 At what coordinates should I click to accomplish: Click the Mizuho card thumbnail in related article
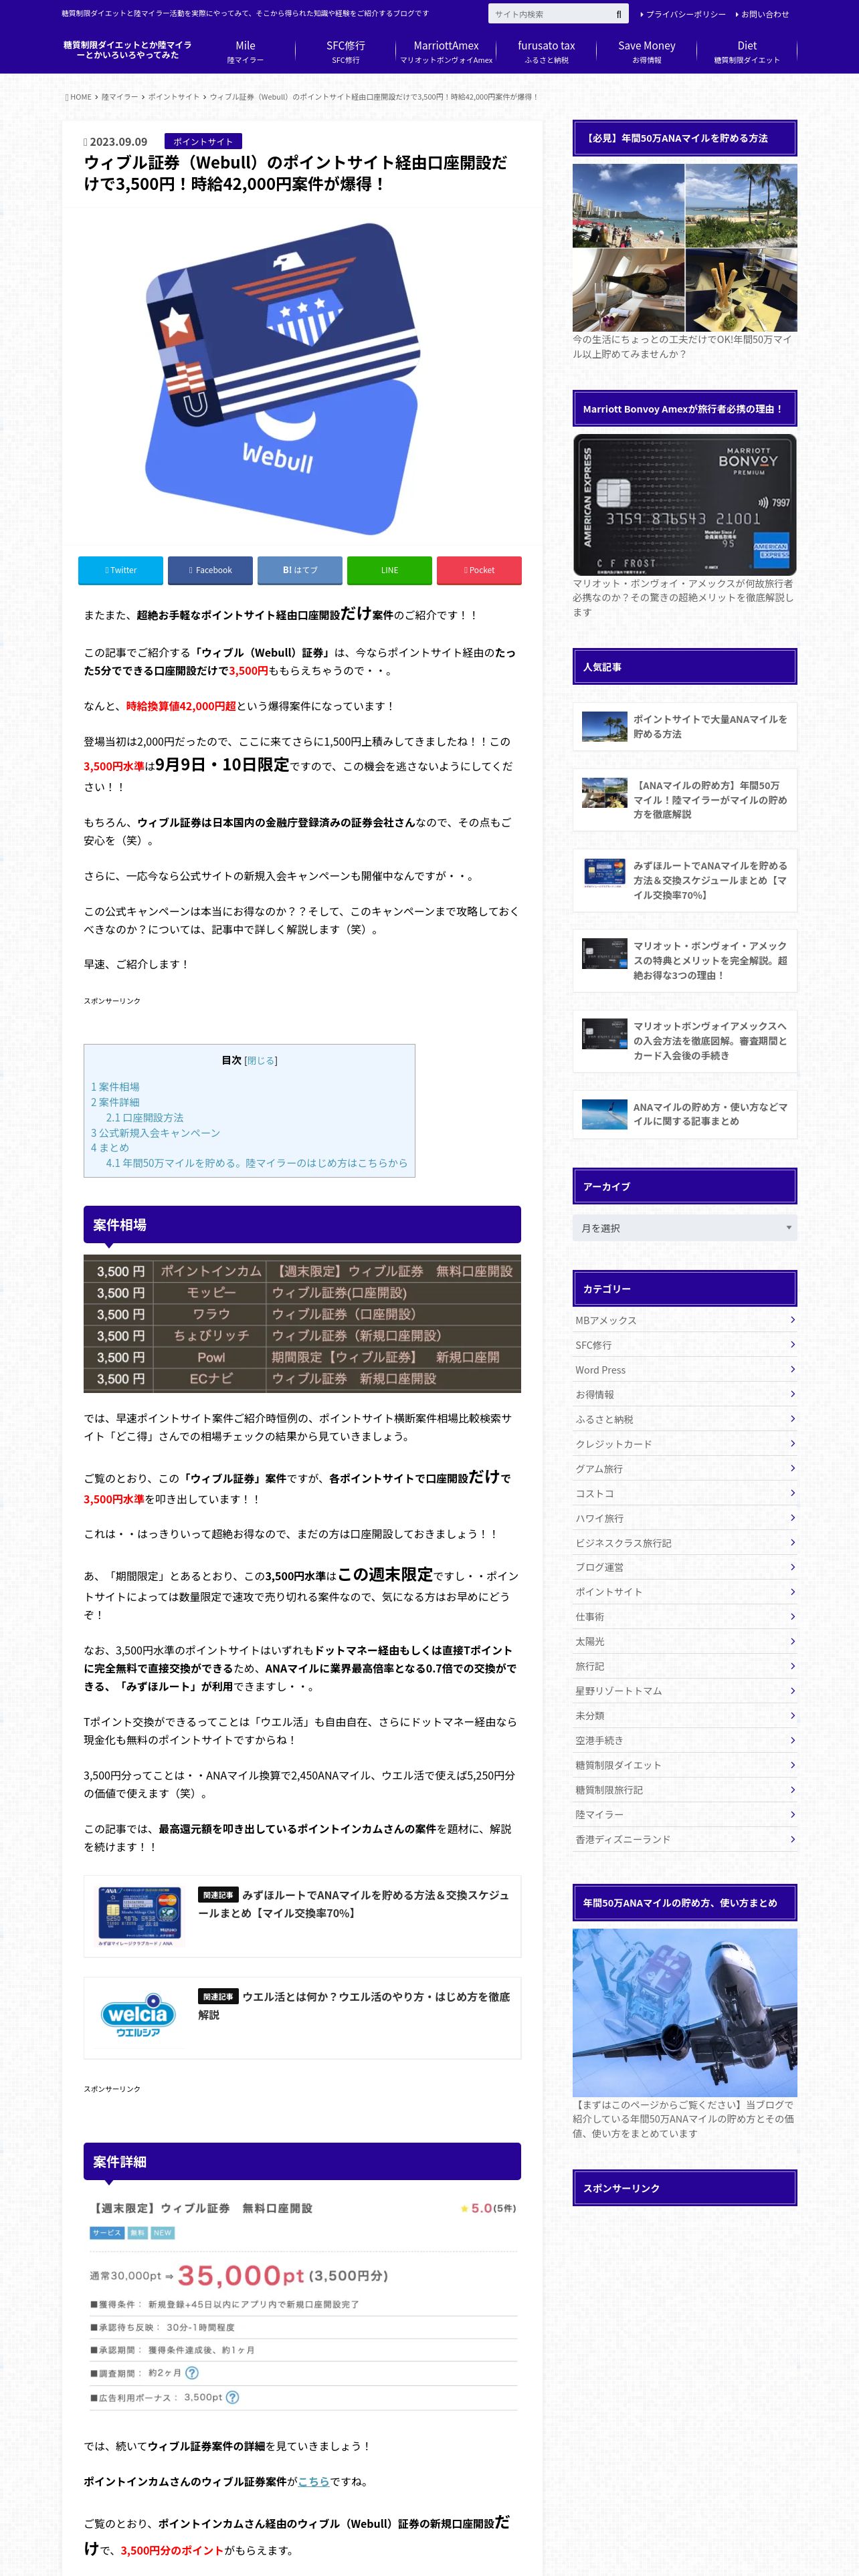point(138,1915)
